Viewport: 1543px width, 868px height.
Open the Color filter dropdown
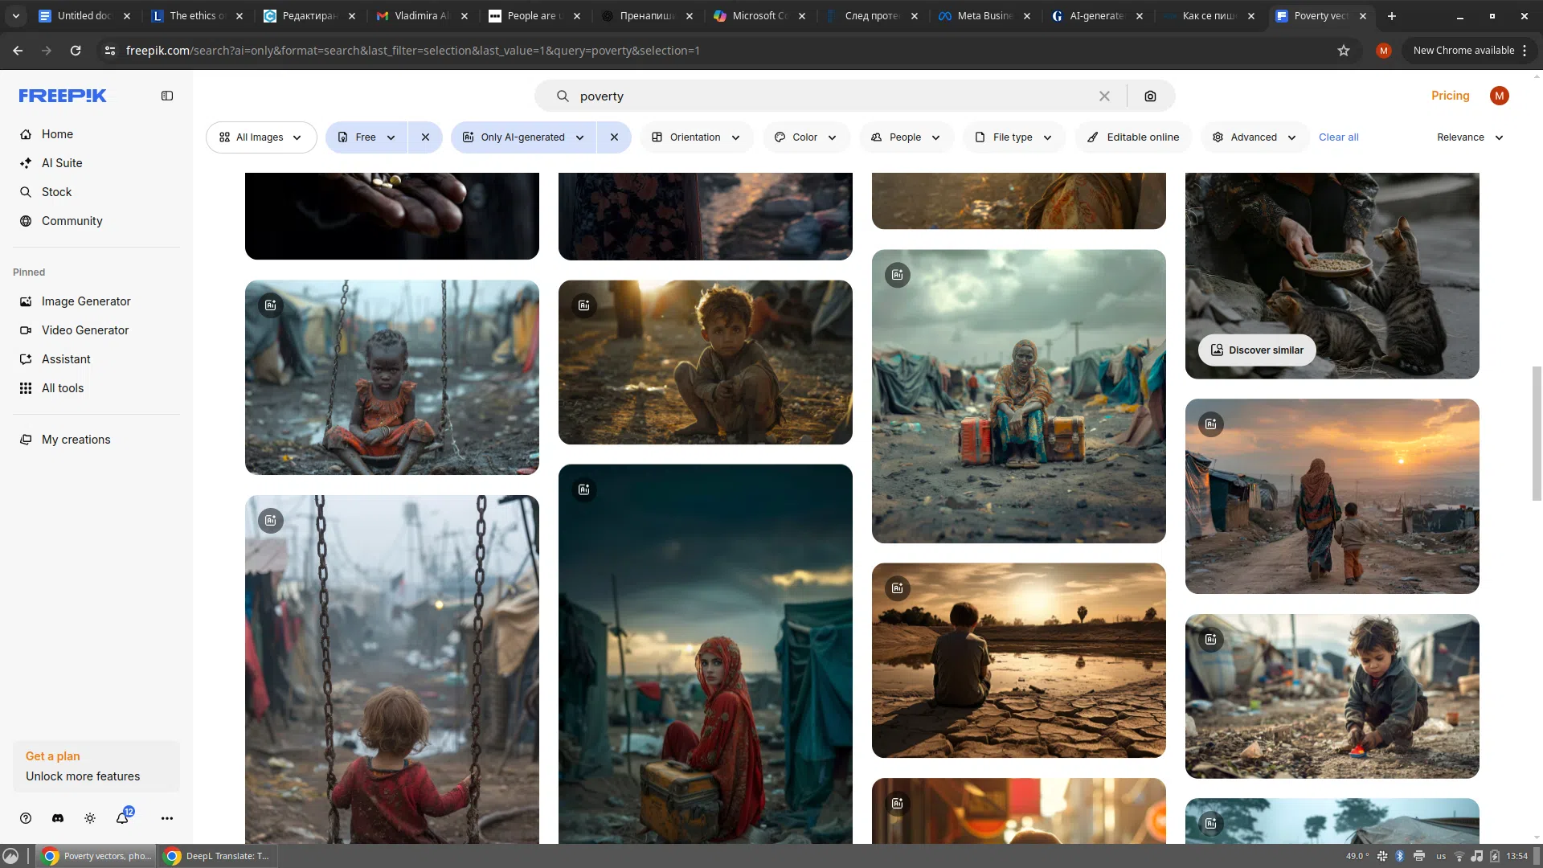805,137
